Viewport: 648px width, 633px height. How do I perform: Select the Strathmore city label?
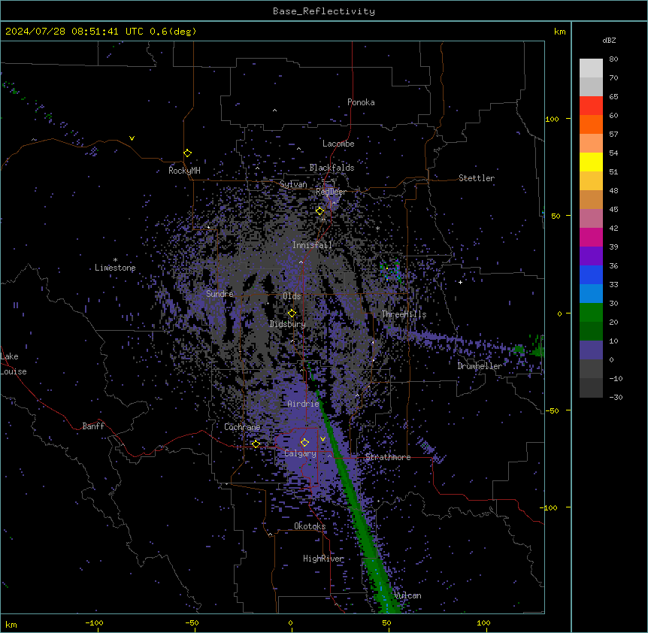point(388,457)
